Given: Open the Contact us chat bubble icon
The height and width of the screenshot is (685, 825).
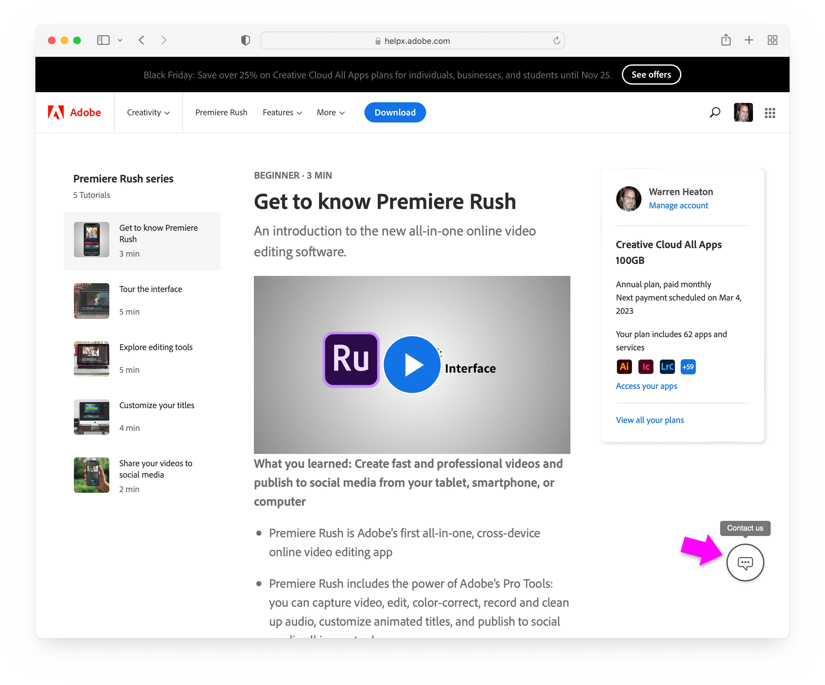Looking at the screenshot, I should pos(745,563).
